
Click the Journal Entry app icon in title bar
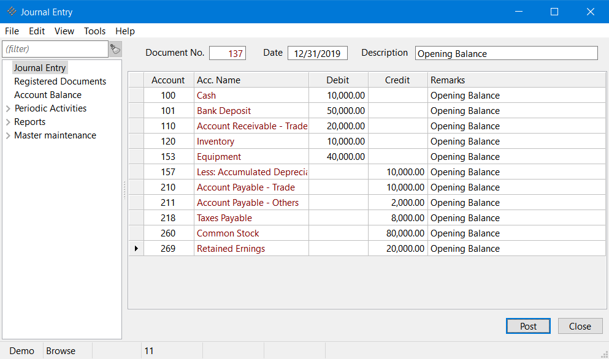pos(12,12)
